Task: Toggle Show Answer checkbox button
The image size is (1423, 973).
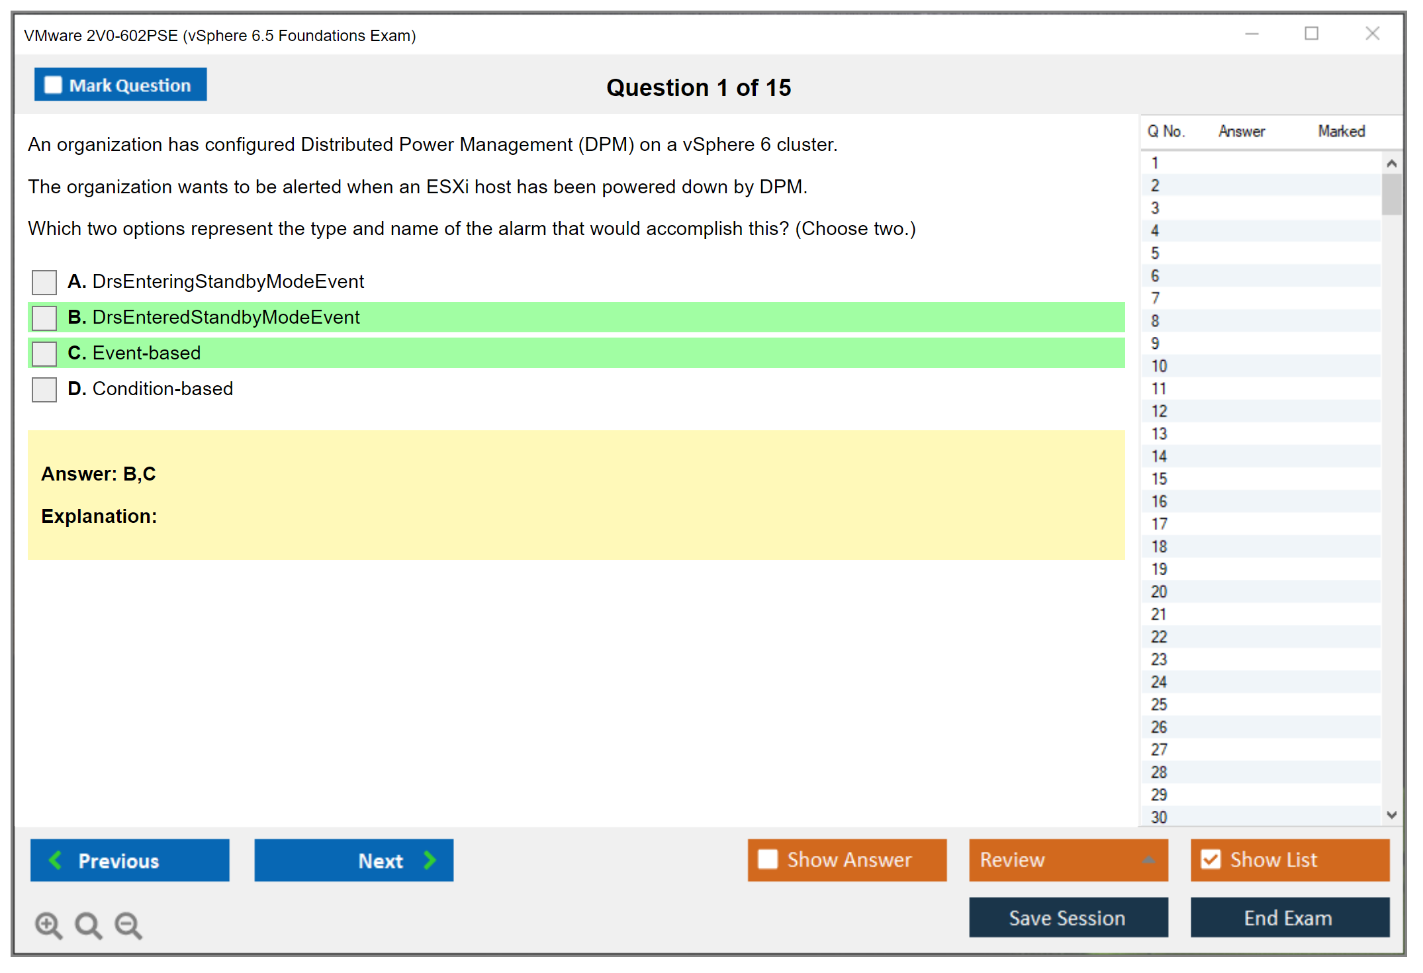Action: pyautogui.click(x=768, y=859)
